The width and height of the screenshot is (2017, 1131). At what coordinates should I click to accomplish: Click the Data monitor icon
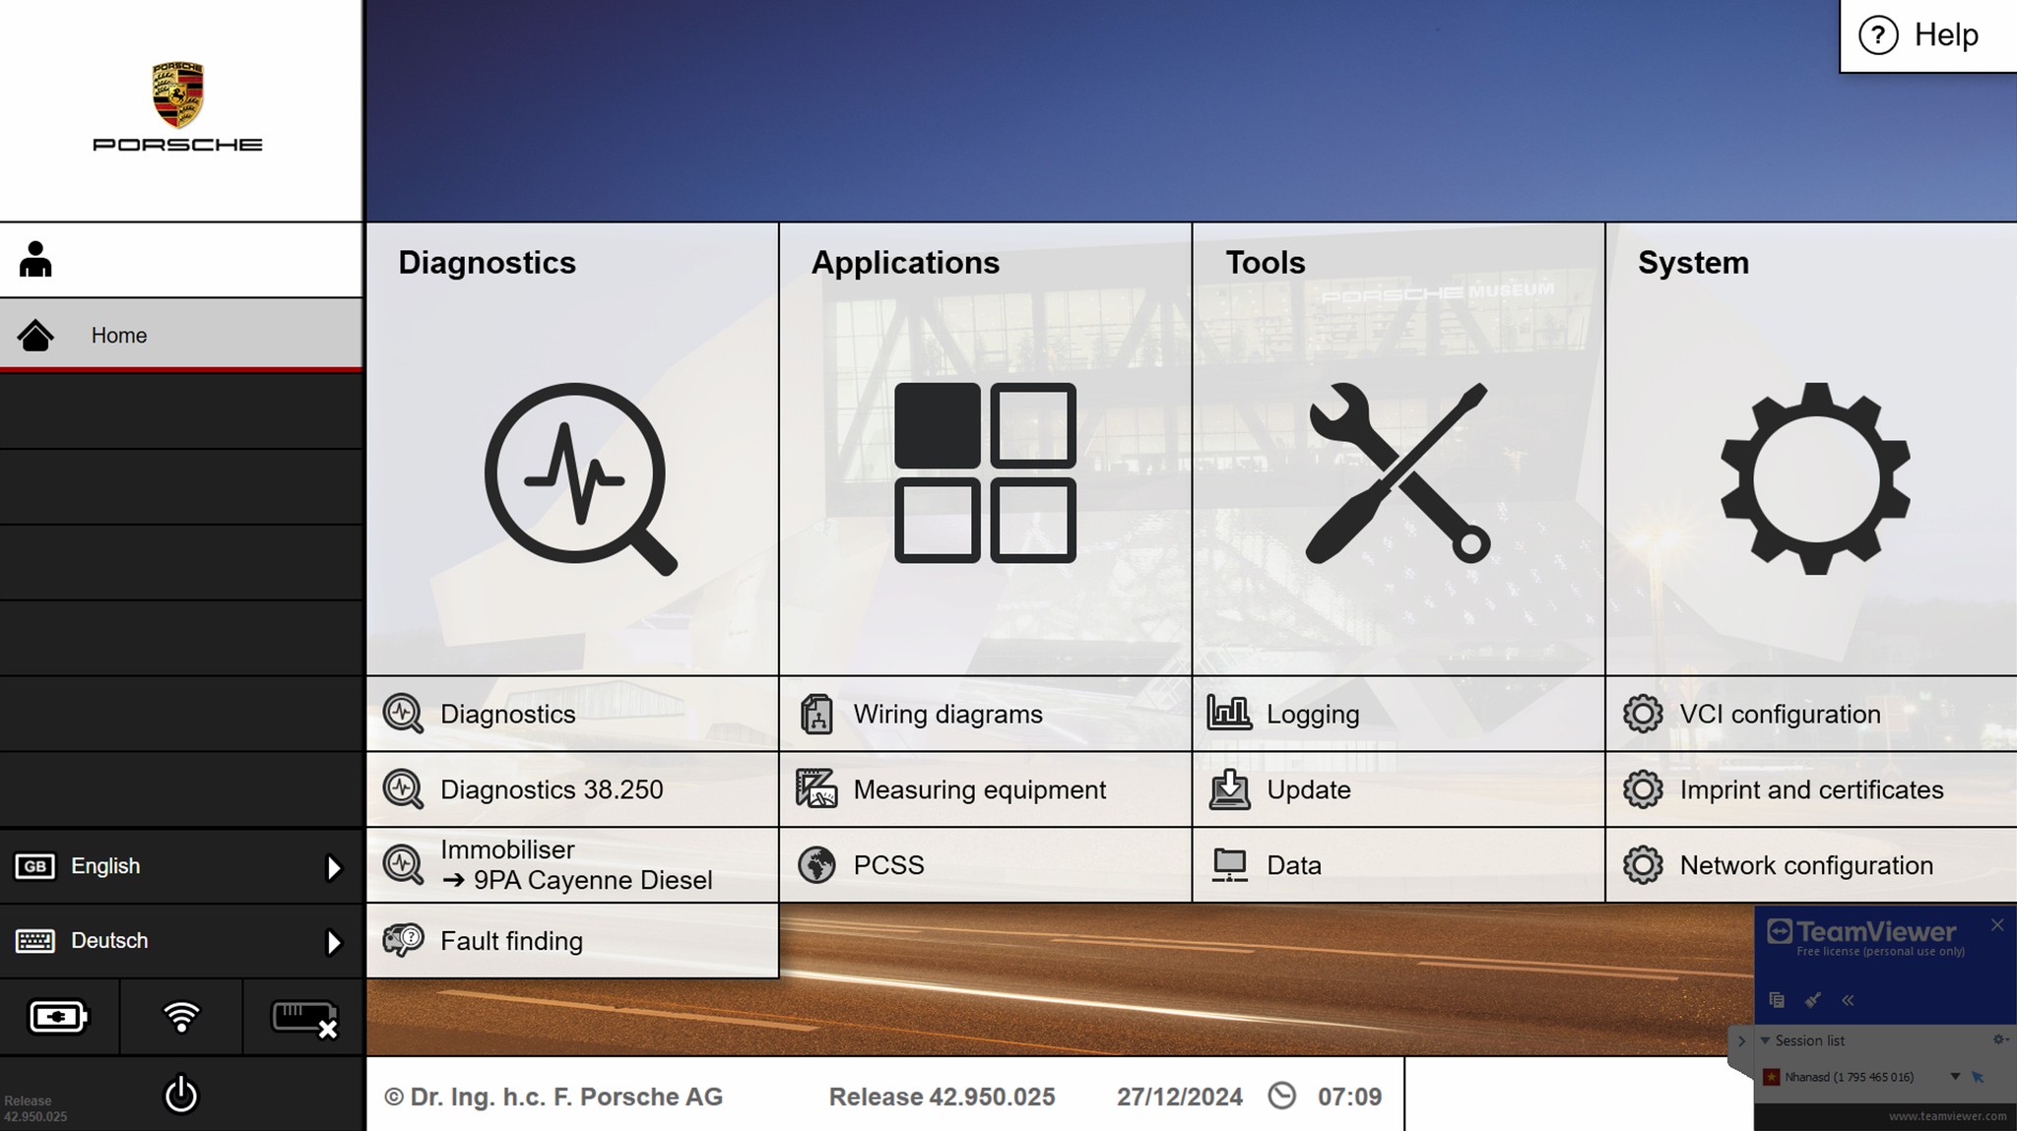coord(1229,865)
